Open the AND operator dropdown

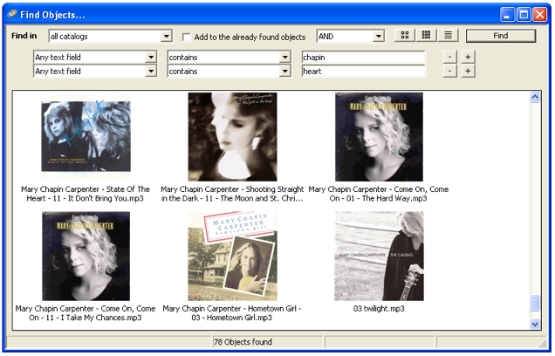click(379, 36)
